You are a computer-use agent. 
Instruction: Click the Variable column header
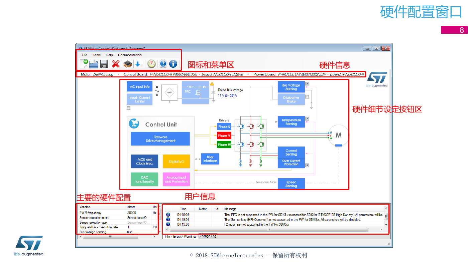point(102,207)
